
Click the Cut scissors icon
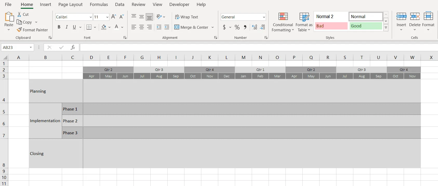coord(19,14)
